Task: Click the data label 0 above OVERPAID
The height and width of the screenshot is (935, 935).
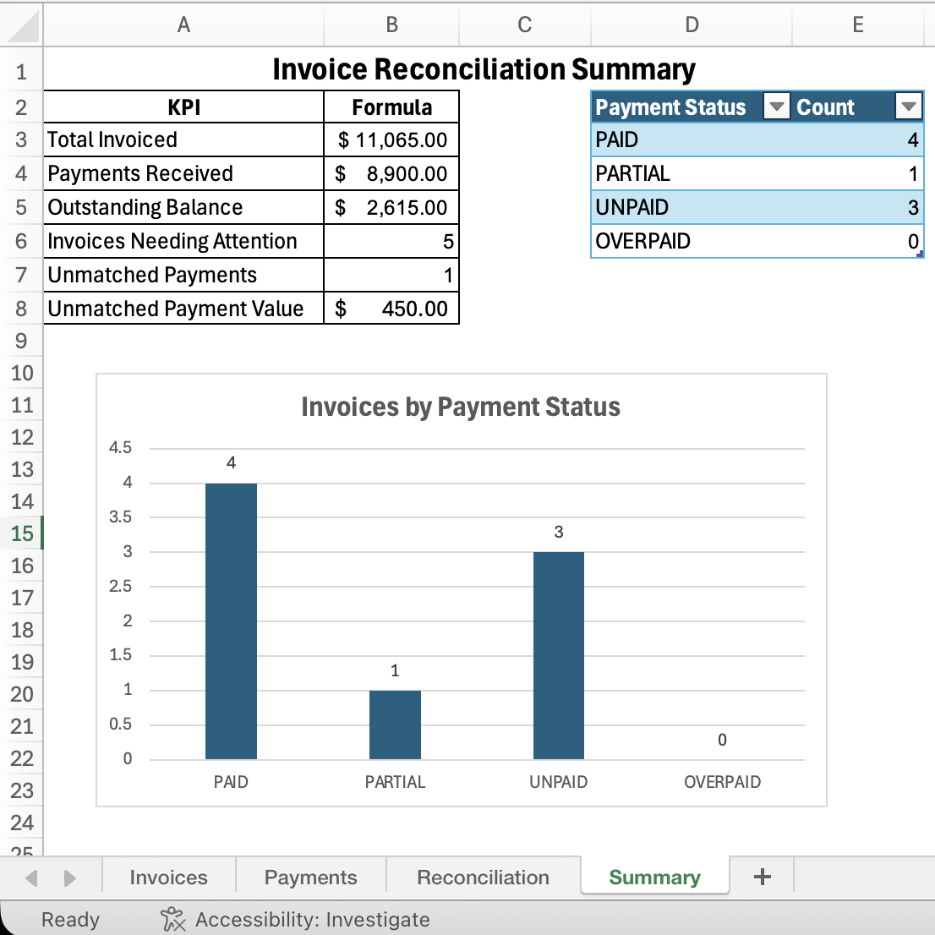Action: pos(722,740)
